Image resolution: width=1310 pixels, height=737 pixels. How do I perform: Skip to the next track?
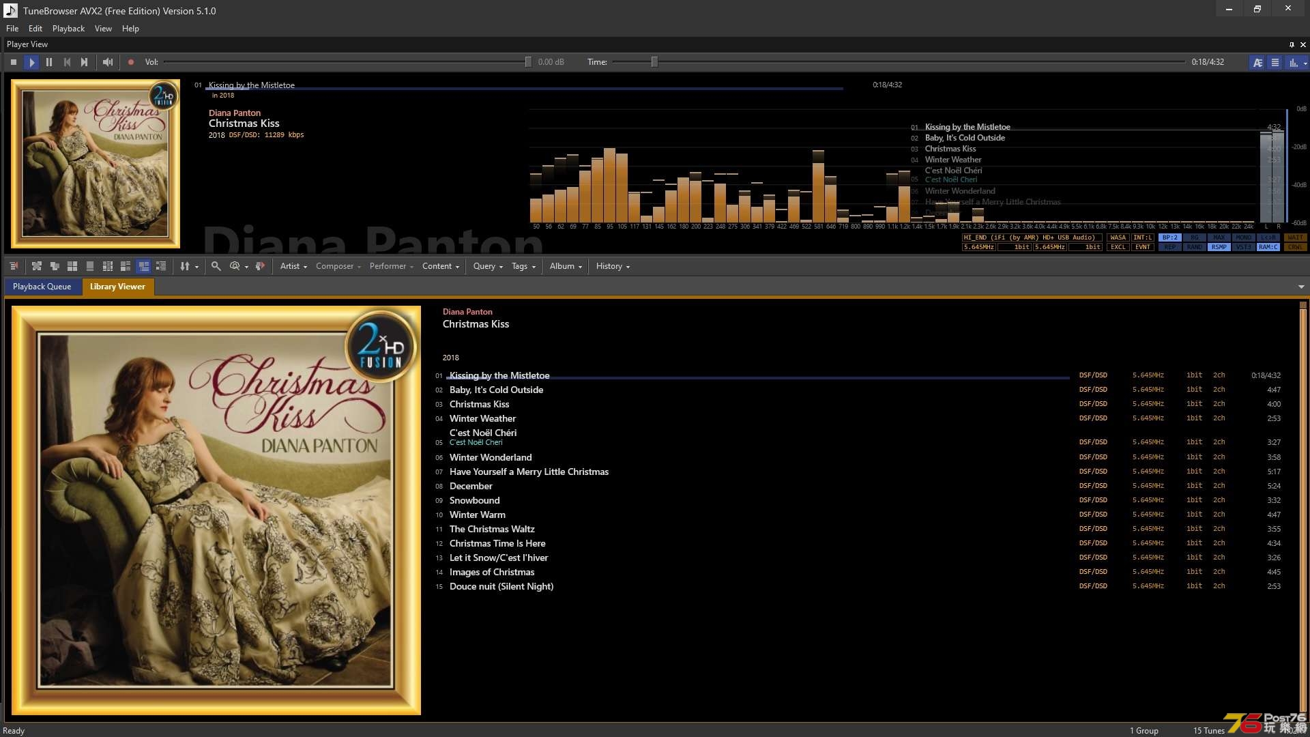point(85,62)
